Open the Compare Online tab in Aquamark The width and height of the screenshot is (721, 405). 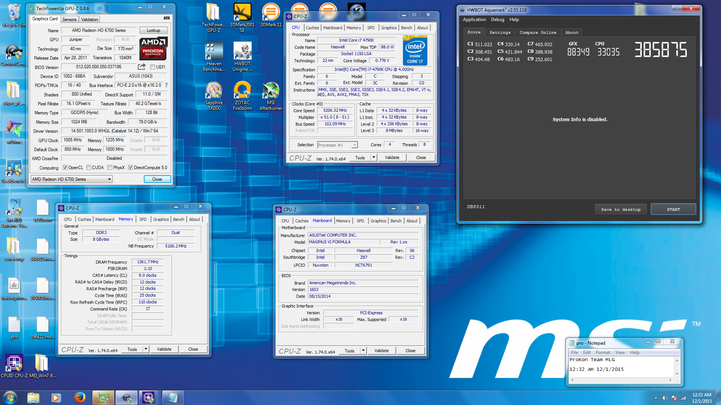(538, 32)
